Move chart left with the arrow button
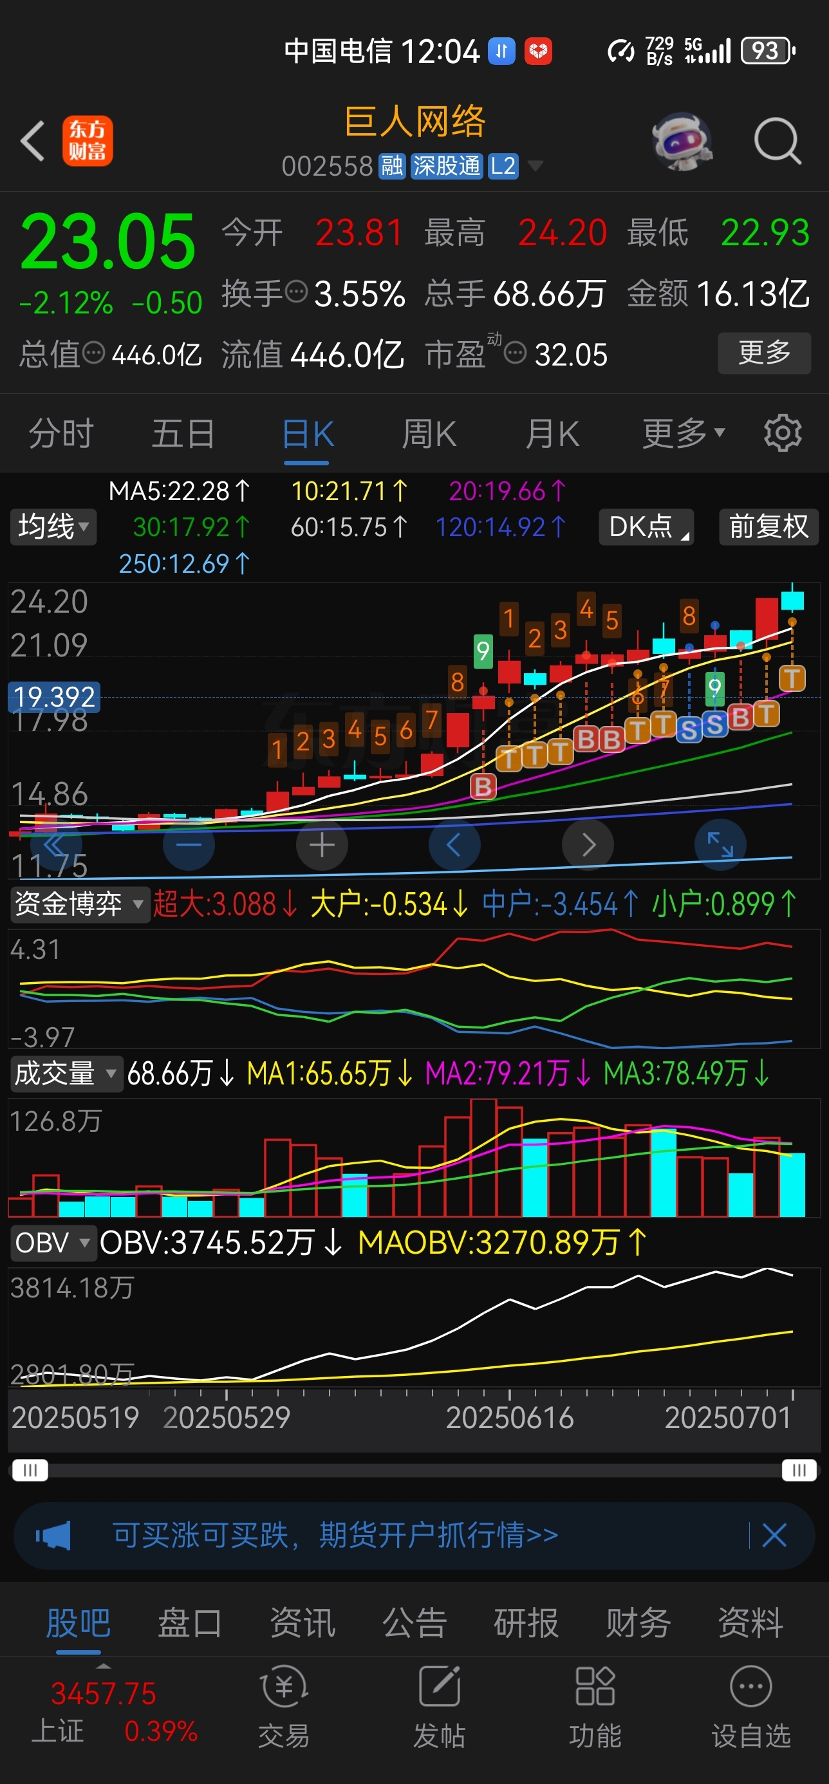The image size is (829, 1784). [x=454, y=845]
